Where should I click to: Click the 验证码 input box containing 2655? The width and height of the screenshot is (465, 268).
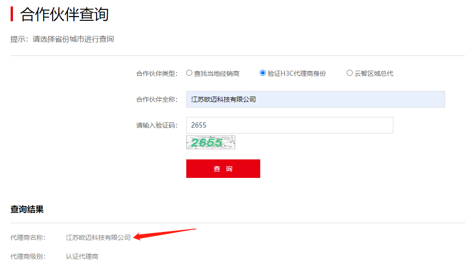[x=290, y=125]
